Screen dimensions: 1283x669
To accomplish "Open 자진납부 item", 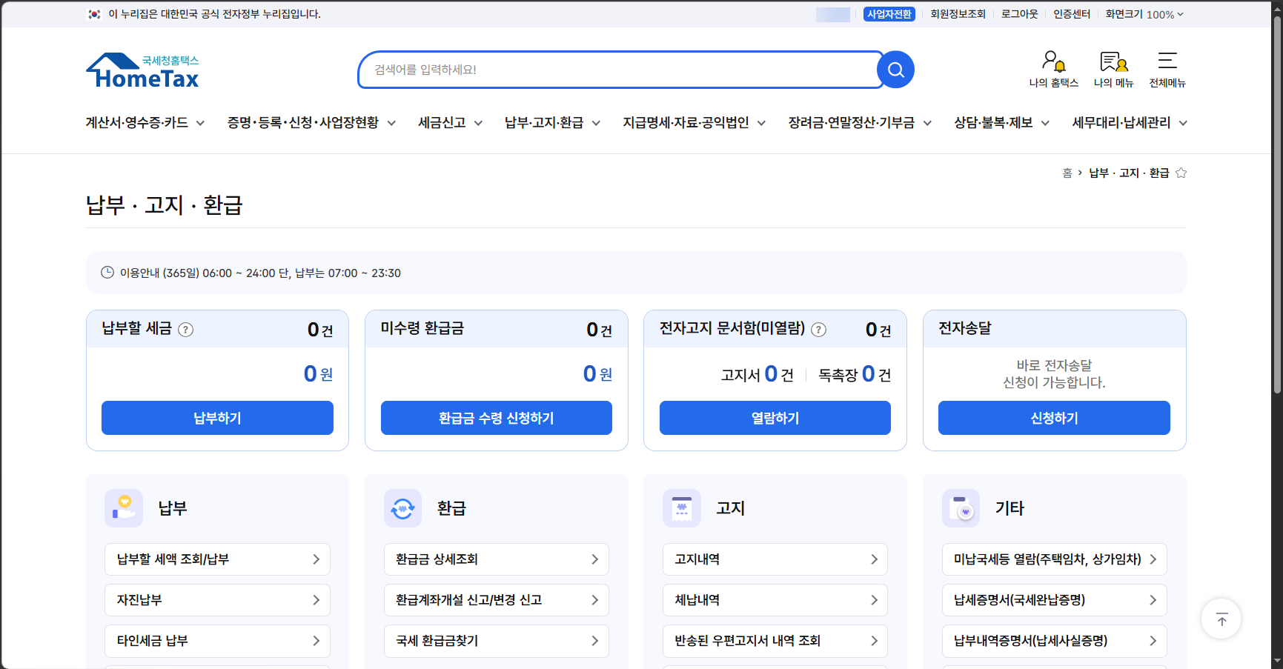I will coord(217,600).
